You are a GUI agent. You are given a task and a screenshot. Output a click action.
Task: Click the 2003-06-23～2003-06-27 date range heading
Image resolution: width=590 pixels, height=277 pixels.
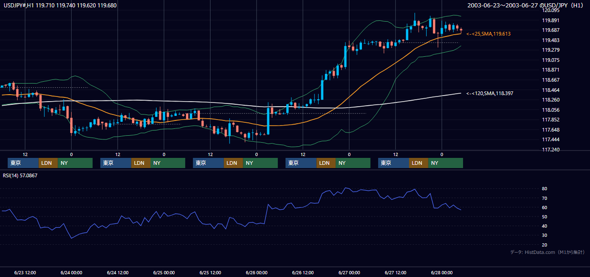(526, 6)
